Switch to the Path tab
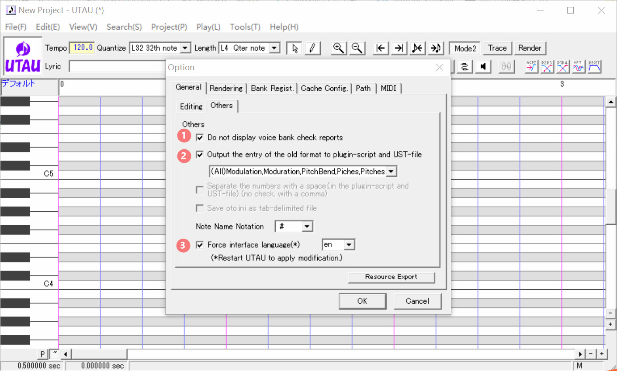 (363, 88)
